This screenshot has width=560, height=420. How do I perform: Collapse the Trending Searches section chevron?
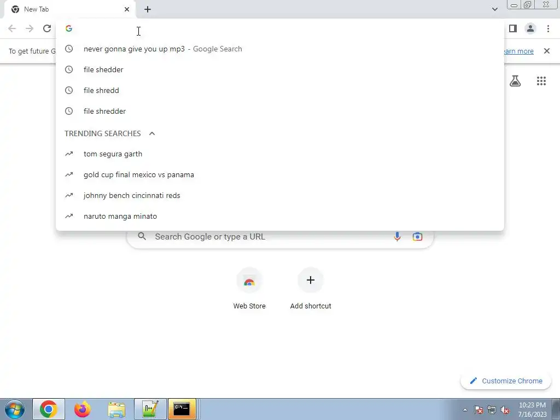pos(152,133)
